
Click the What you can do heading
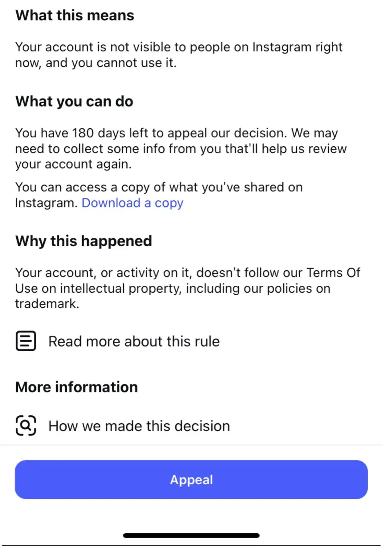pyautogui.click(x=74, y=102)
